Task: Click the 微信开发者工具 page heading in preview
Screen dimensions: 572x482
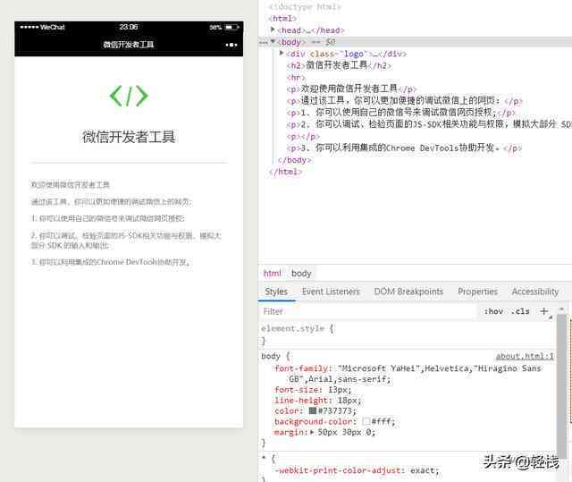Action: (129, 137)
